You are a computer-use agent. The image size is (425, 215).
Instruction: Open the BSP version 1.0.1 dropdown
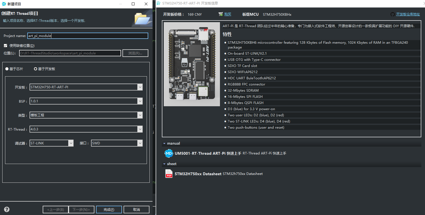(86, 101)
